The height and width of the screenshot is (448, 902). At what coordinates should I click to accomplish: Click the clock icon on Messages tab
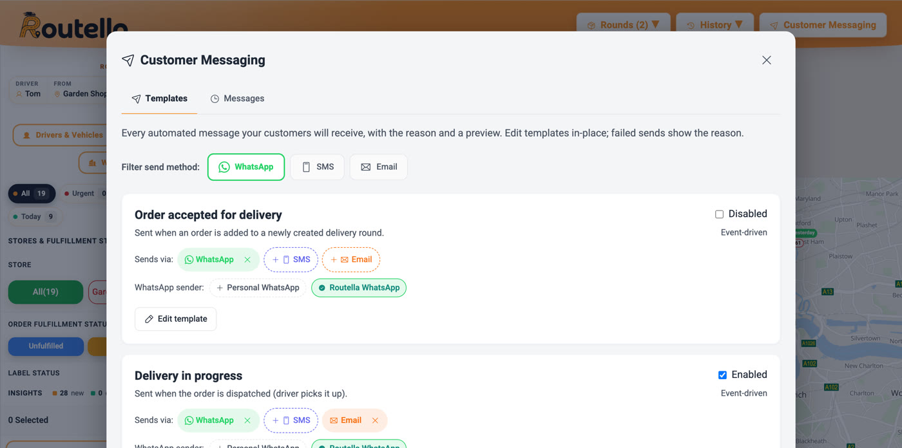point(215,98)
